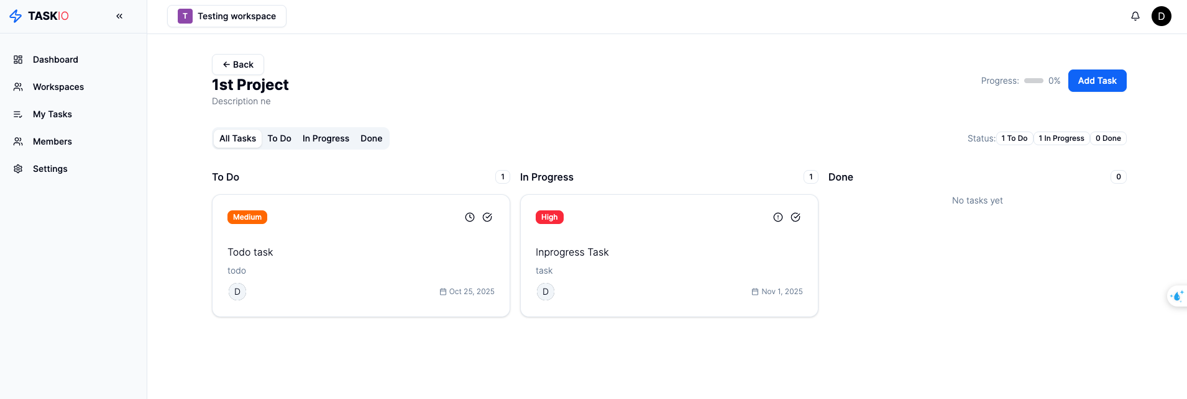
Task: Click the Workspaces people icon
Action: (x=18, y=87)
